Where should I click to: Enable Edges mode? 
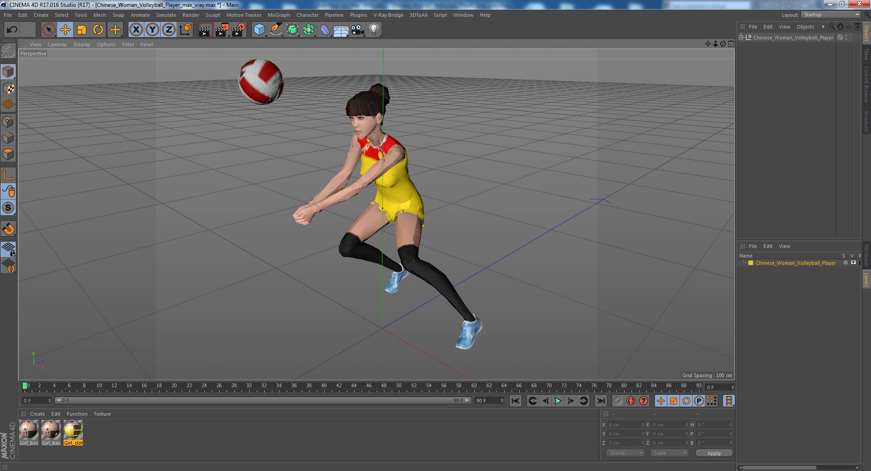click(8, 138)
